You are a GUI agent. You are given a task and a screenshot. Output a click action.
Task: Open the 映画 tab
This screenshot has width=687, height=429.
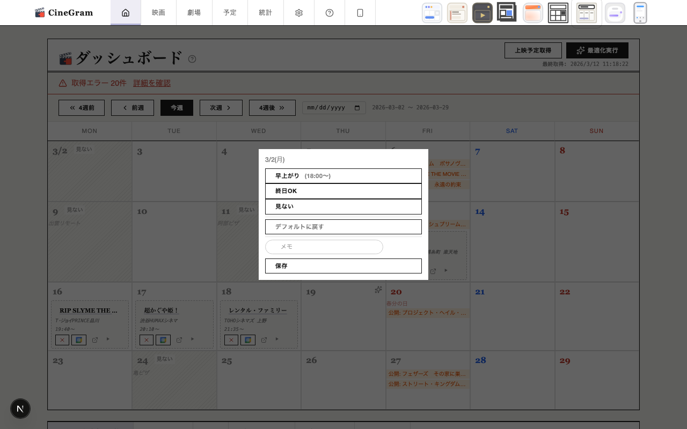[x=158, y=13]
